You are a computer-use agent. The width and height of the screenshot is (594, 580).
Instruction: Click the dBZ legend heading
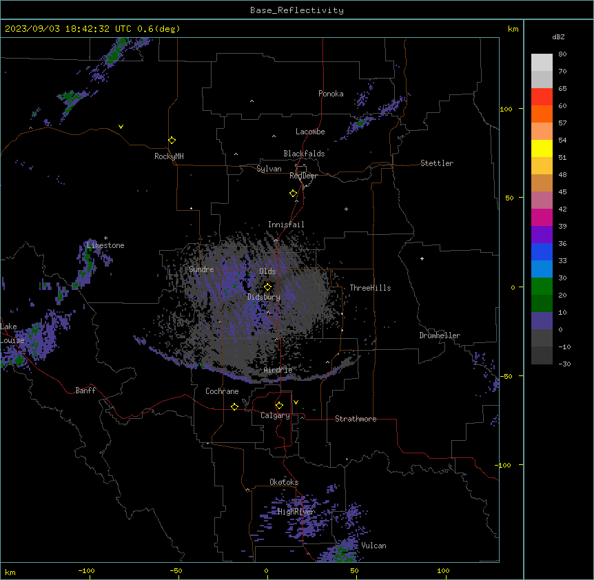(x=558, y=37)
